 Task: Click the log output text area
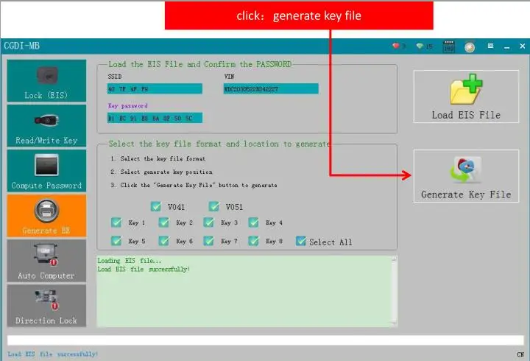point(244,291)
